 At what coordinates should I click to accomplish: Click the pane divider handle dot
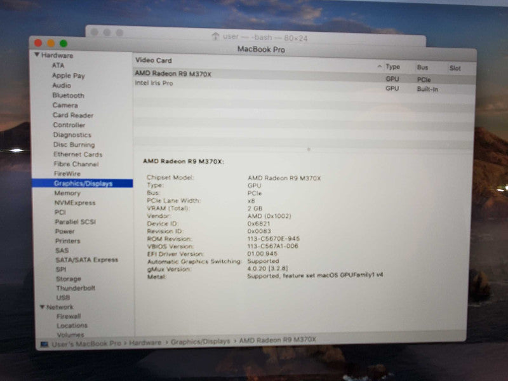(x=309, y=149)
